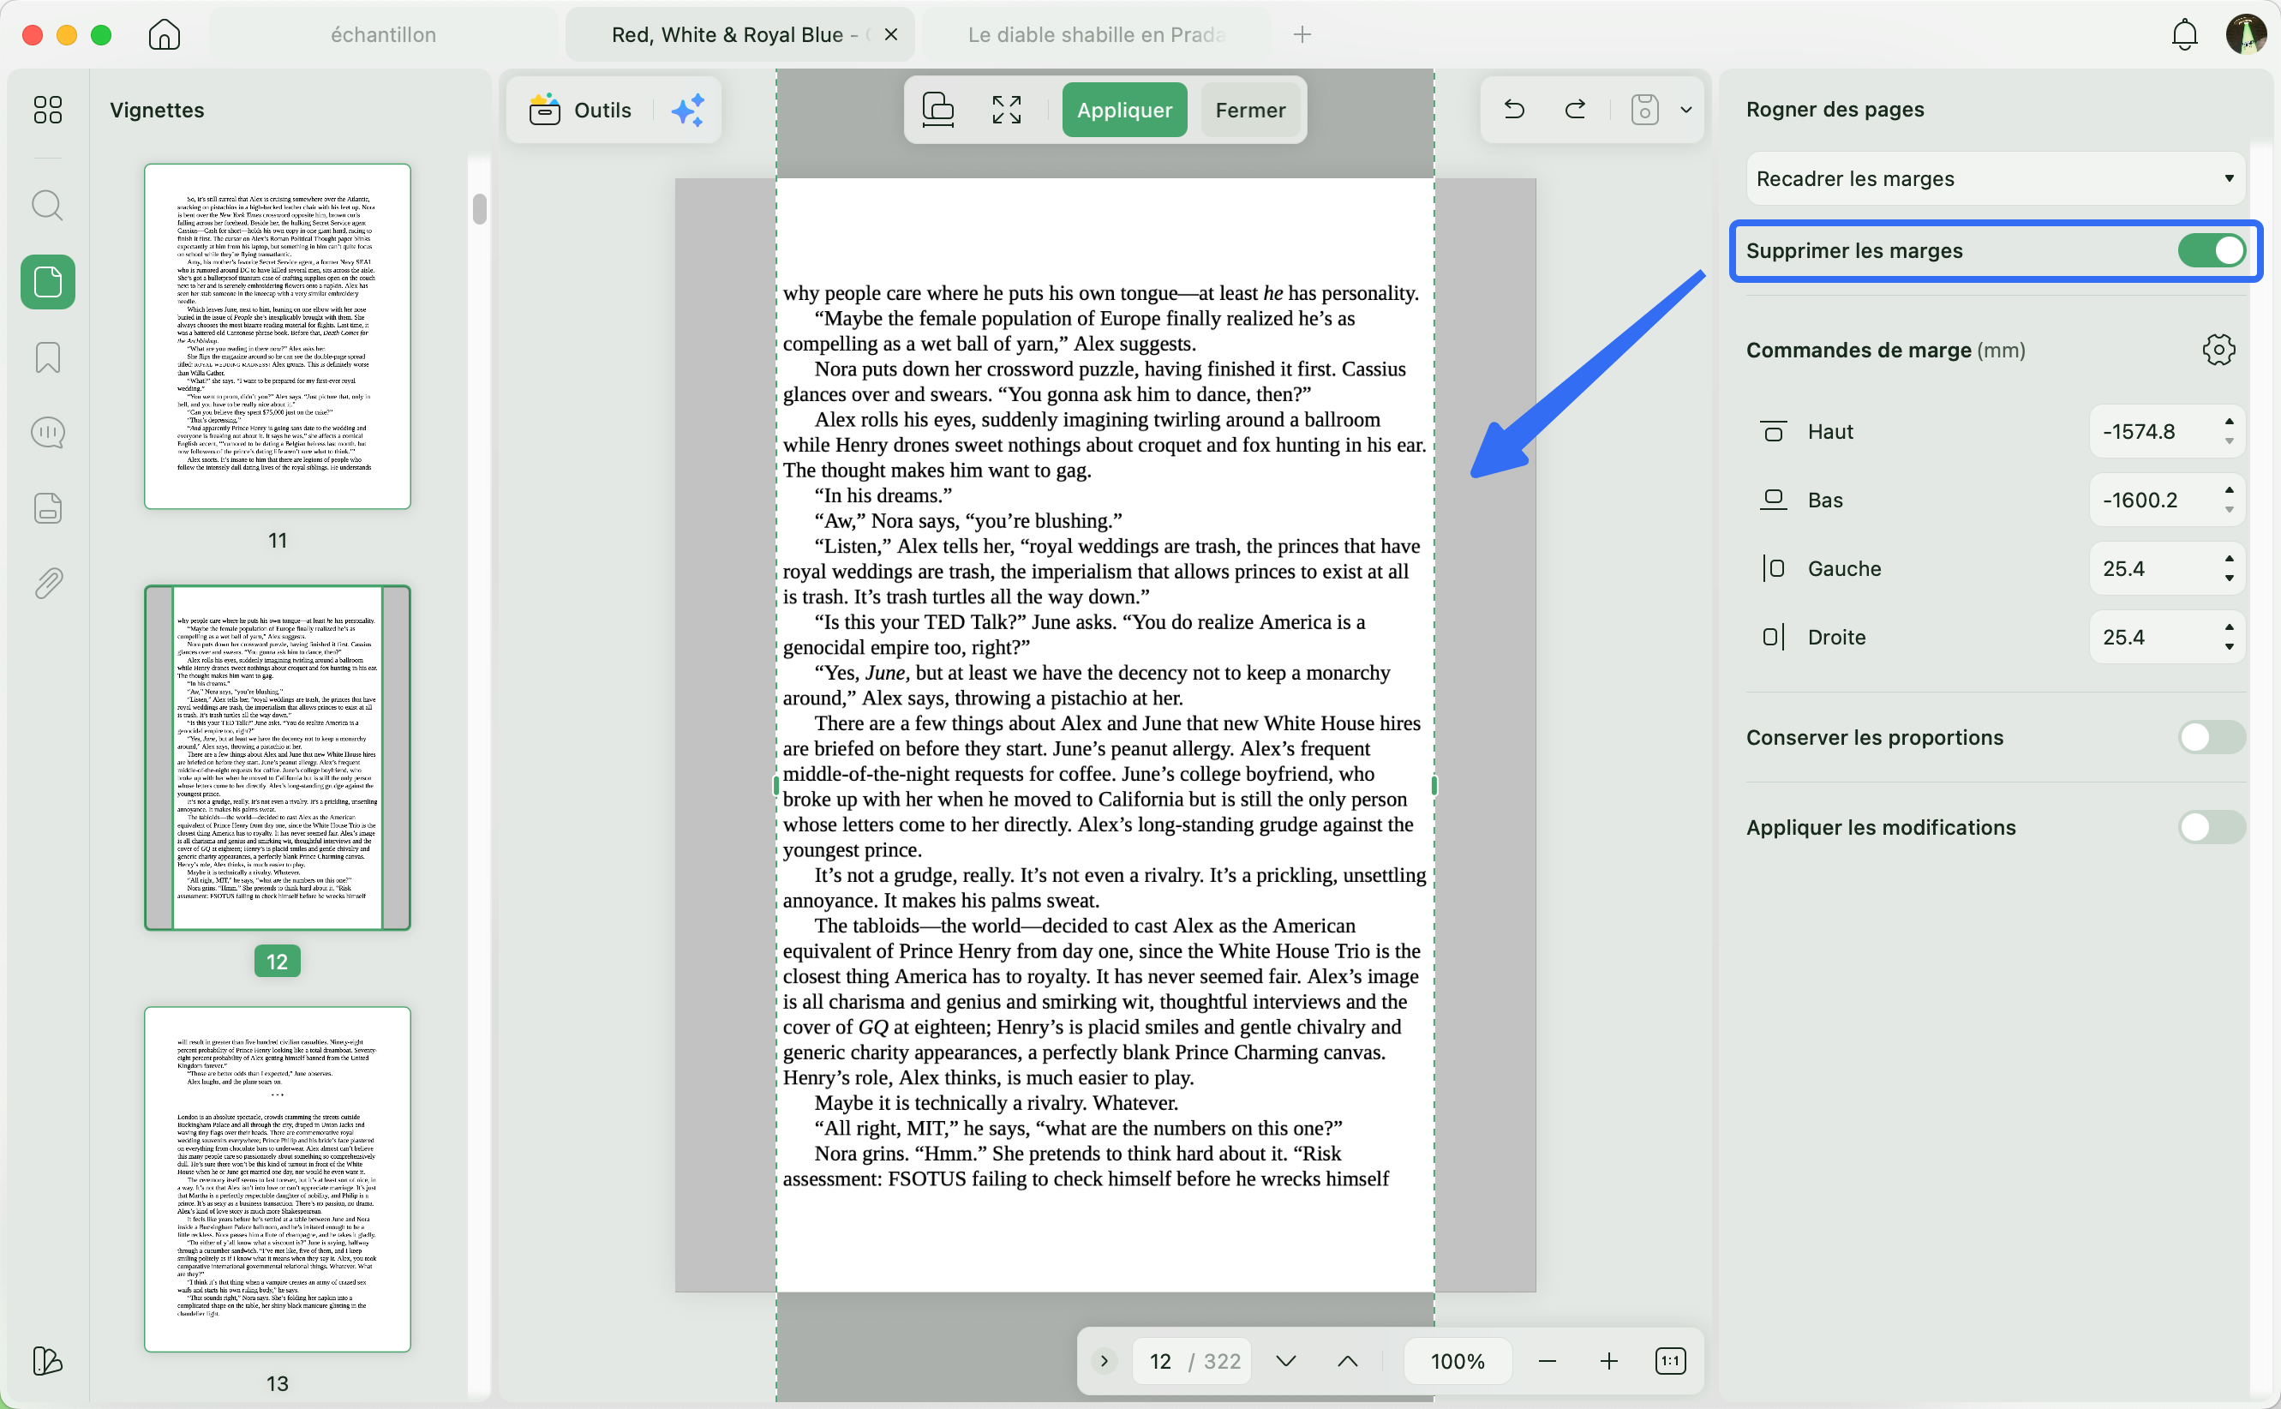Click the right crop boundary handle
The height and width of the screenshot is (1409, 2281).
tap(1434, 786)
